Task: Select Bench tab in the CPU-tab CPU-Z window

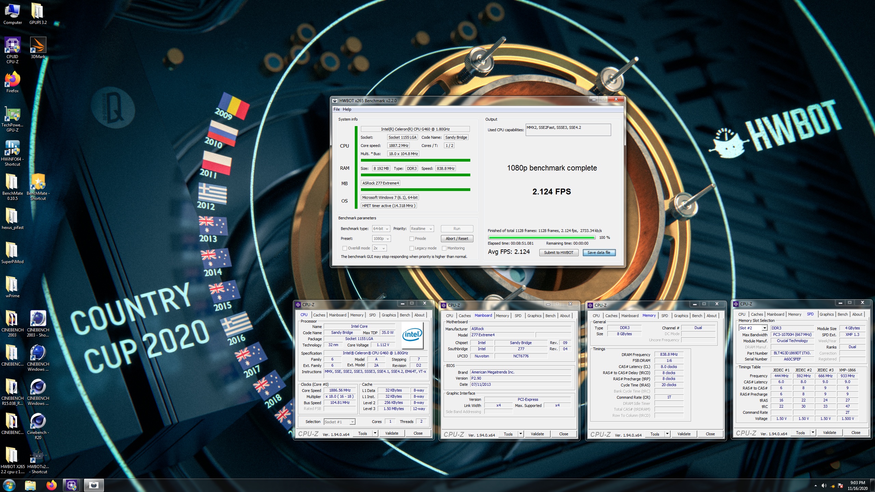Action: pyautogui.click(x=405, y=315)
